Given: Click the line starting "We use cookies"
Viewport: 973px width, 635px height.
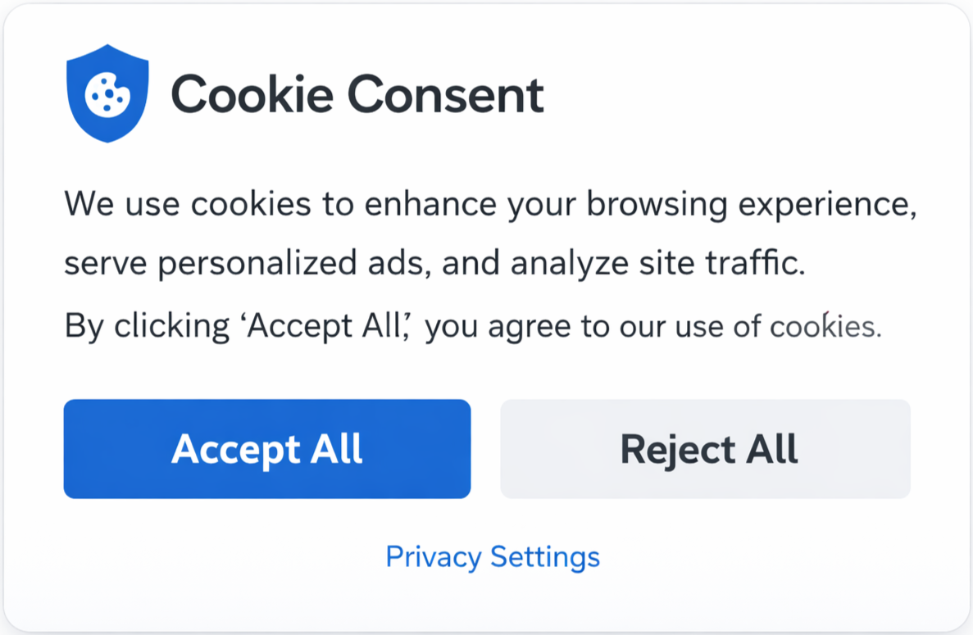Looking at the screenshot, I should (x=490, y=204).
